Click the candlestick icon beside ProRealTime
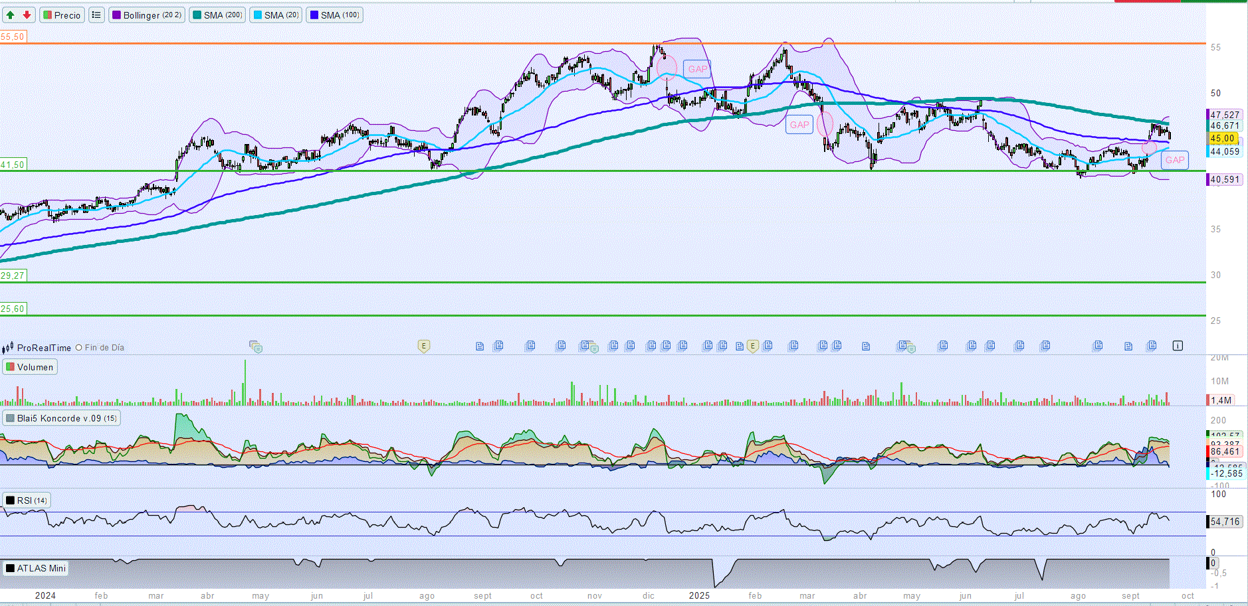The height and width of the screenshot is (606, 1248). (x=8, y=347)
